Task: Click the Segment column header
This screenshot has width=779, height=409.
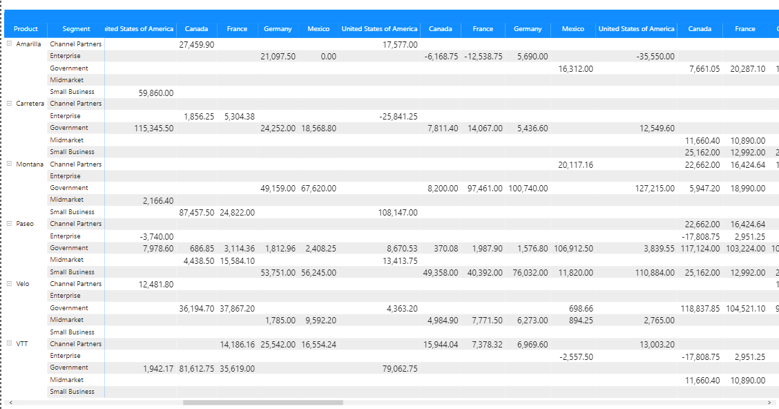Action: [x=76, y=29]
